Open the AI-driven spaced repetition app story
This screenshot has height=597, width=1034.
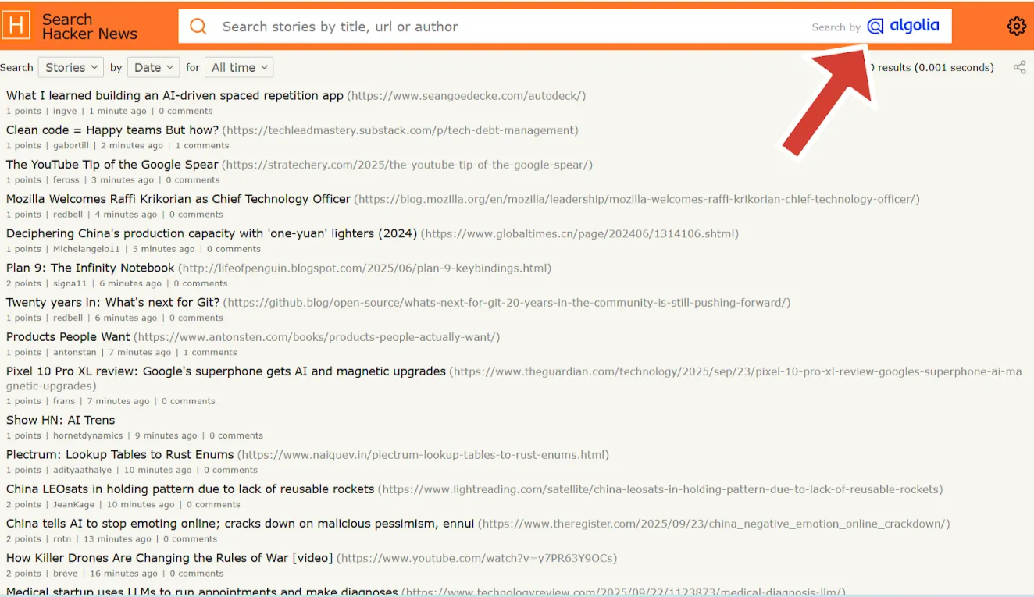[175, 95]
